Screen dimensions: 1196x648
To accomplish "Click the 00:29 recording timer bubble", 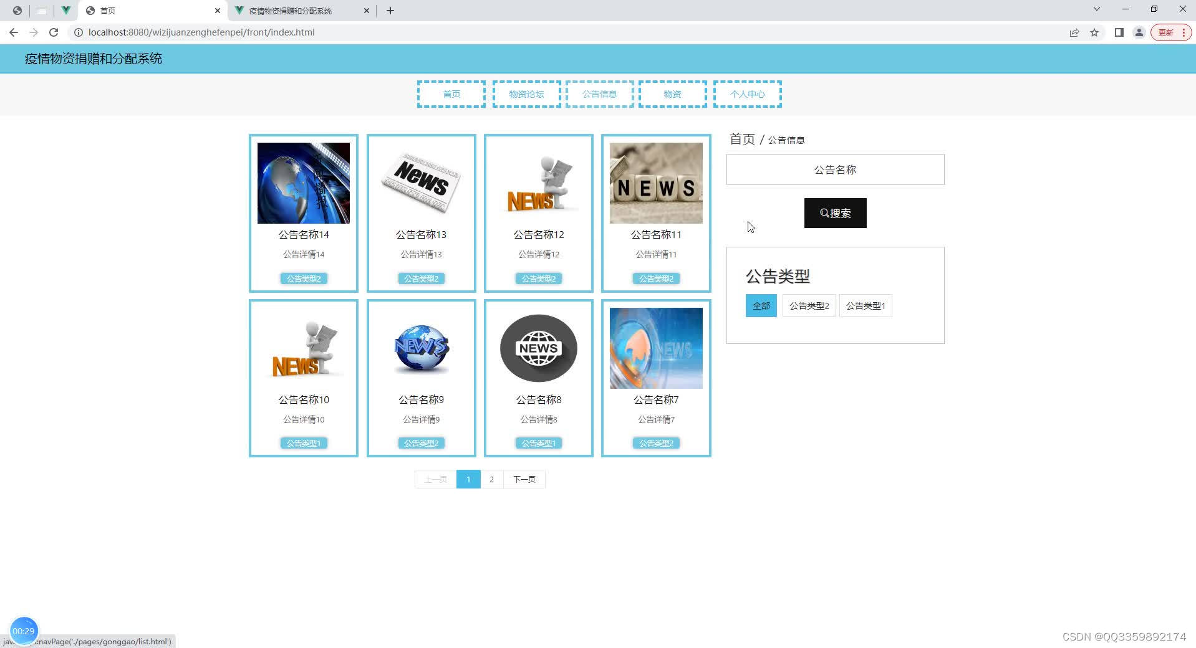I will tap(24, 631).
